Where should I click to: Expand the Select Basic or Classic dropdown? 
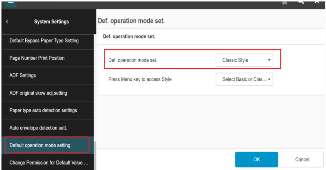tap(244, 80)
